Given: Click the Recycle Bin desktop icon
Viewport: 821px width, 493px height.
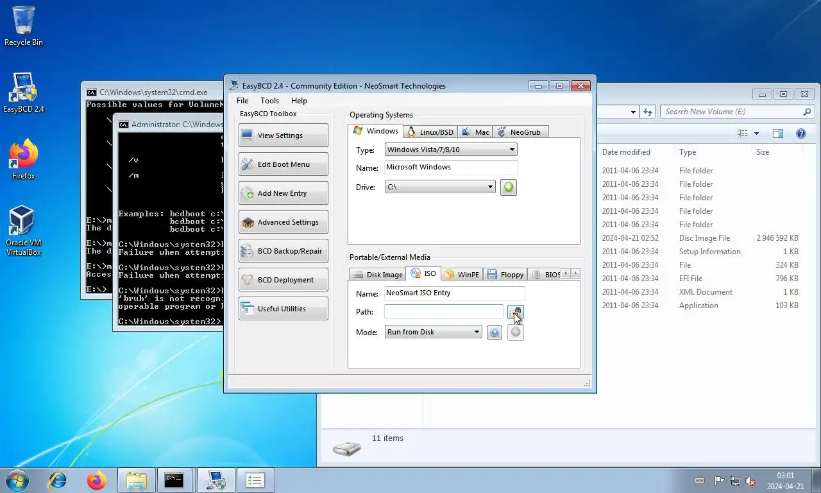Looking at the screenshot, I should [24, 26].
